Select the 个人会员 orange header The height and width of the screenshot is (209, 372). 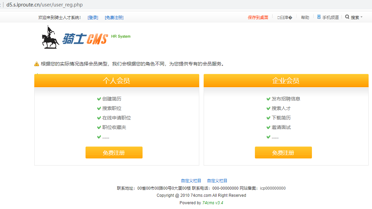(x=116, y=81)
